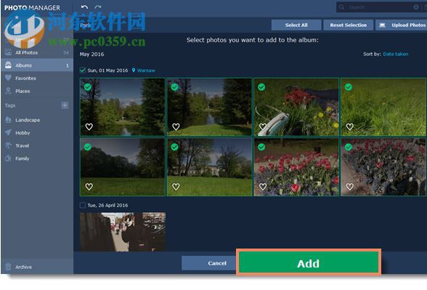The image size is (427, 290).
Task: Favorite the green grass photo heart
Action: (350, 126)
